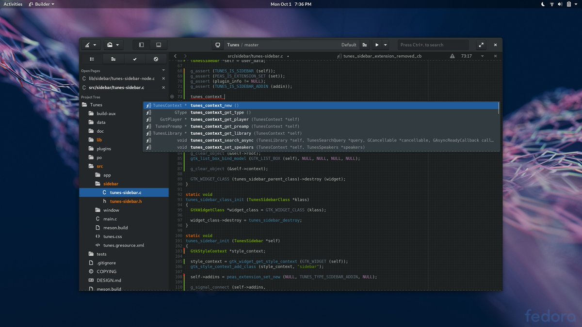The width and height of the screenshot is (582, 327).
Task: Select lib/sidebar/tunes-sidebar-node.c in Open Pages
Action: pyautogui.click(x=122, y=78)
